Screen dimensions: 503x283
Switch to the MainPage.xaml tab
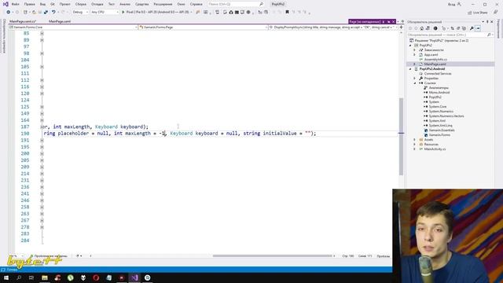point(60,21)
